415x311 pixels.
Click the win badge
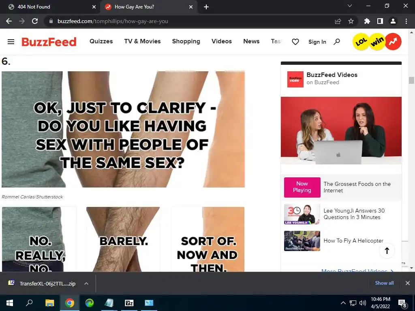click(x=377, y=42)
